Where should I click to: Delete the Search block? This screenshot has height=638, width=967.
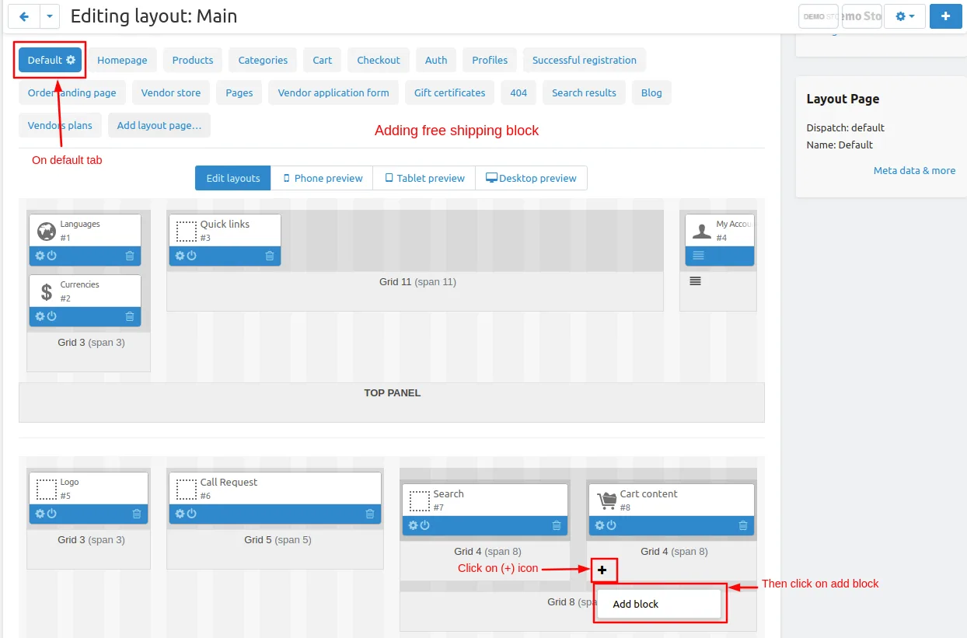(x=557, y=525)
